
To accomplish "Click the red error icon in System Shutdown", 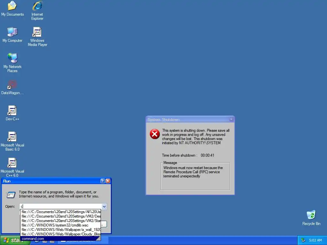I will coord(155,134).
